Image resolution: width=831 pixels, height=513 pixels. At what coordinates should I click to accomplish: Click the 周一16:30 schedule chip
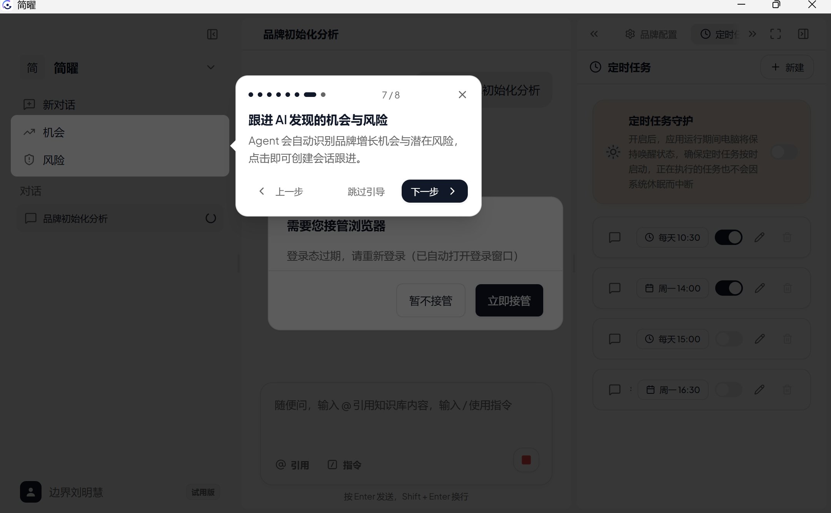[673, 390]
